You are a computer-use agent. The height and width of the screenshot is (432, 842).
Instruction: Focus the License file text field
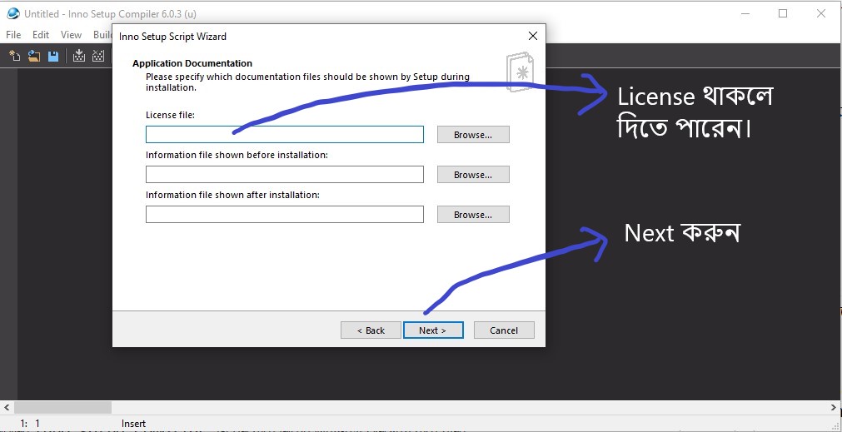(284, 135)
